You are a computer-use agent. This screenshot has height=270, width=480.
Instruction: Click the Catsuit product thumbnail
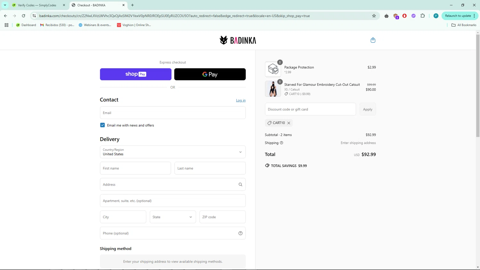click(x=273, y=89)
